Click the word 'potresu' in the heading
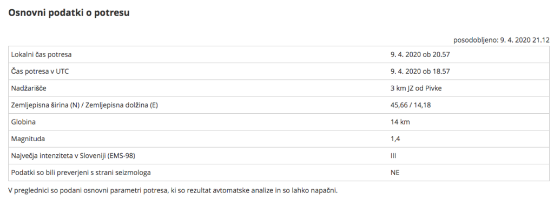The width and height of the screenshot is (554, 200). tap(111, 13)
